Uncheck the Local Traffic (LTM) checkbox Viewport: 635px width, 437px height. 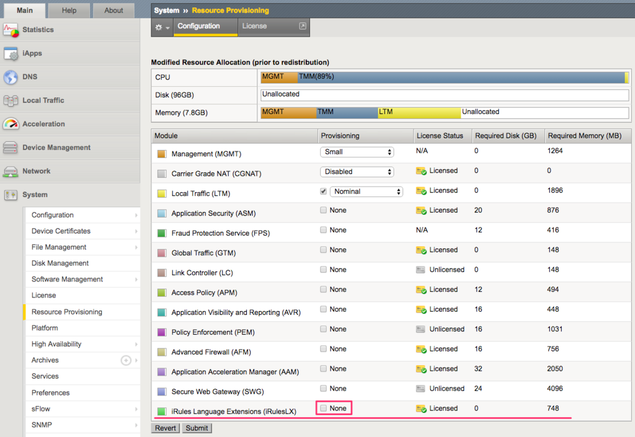coord(323,192)
